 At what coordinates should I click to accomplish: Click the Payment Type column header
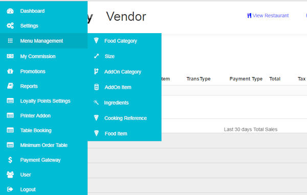[246, 79]
